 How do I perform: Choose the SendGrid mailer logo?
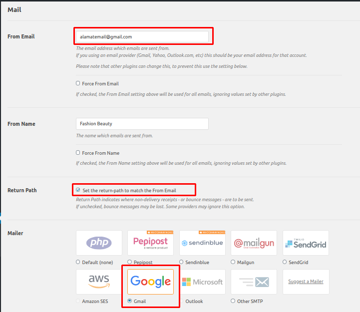point(306,243)
